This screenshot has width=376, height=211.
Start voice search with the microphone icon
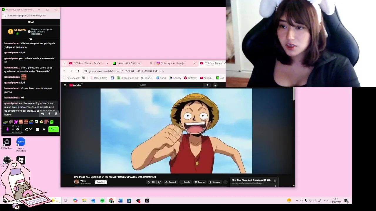[x=215, y=85]
